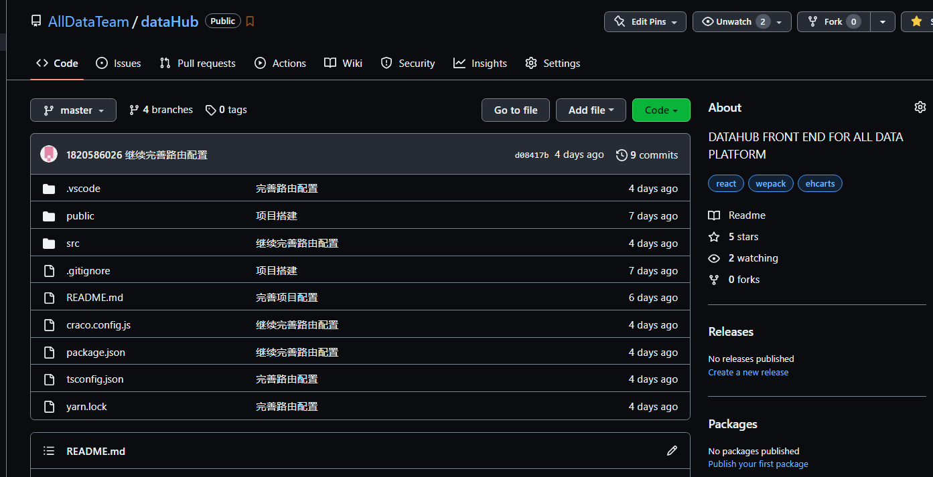The image size is (933, 477).
Task: Click the eye icon inside the Unwatch button
Action: click(x=707, y=21)
